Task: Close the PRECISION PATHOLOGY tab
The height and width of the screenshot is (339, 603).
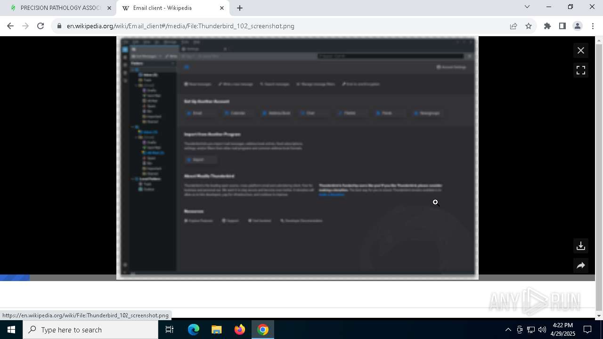Action: coord(109,8)
